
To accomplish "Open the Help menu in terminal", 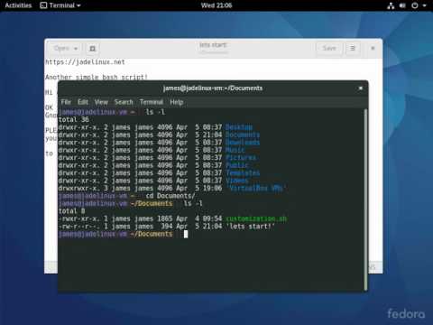I will (x=177, y=102).
